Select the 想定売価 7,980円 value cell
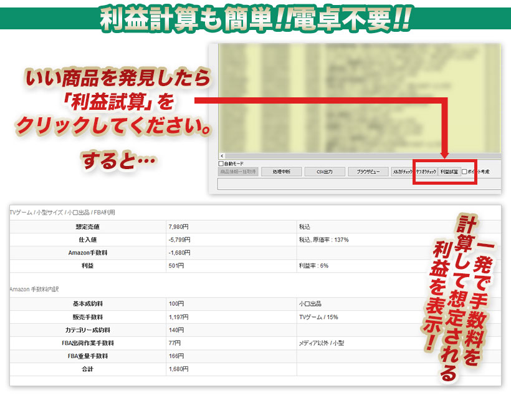Screen dimensions: 511x395 click(231, 227)
